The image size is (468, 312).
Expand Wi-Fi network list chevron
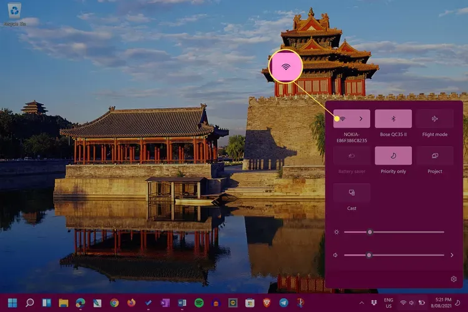click(x=361, y=119)
